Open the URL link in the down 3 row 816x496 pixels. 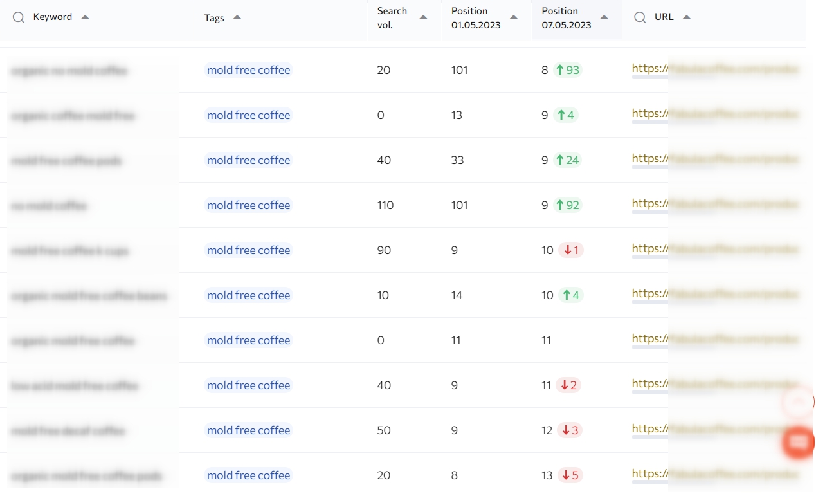[715, 429]
